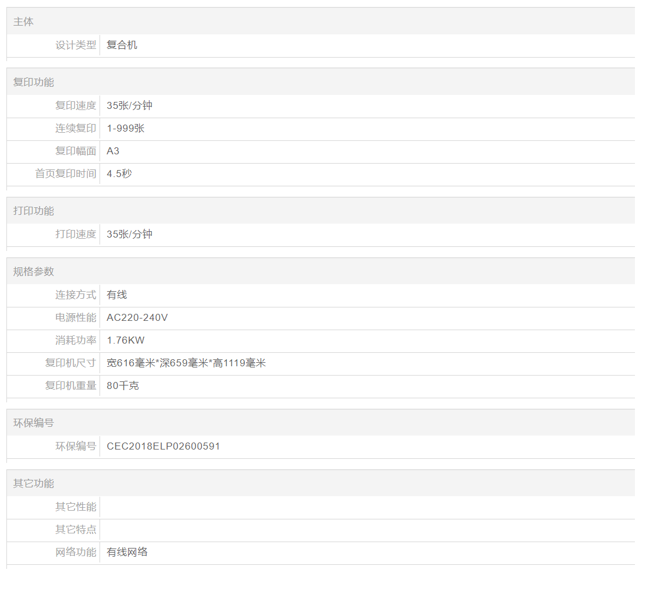Click the 主体 section header
The image size is (646, 612).
coord(24,22)
